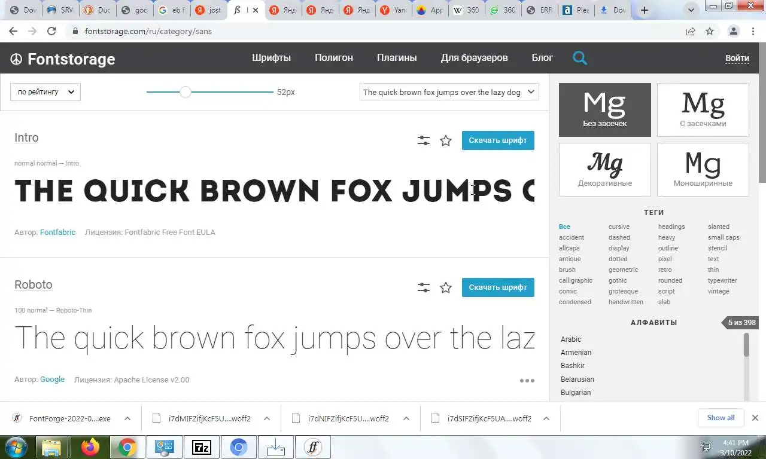This screenshot has width=766, height=459.
Task: Open 'Полигон' nav menu
Action: tap(334, 58)
